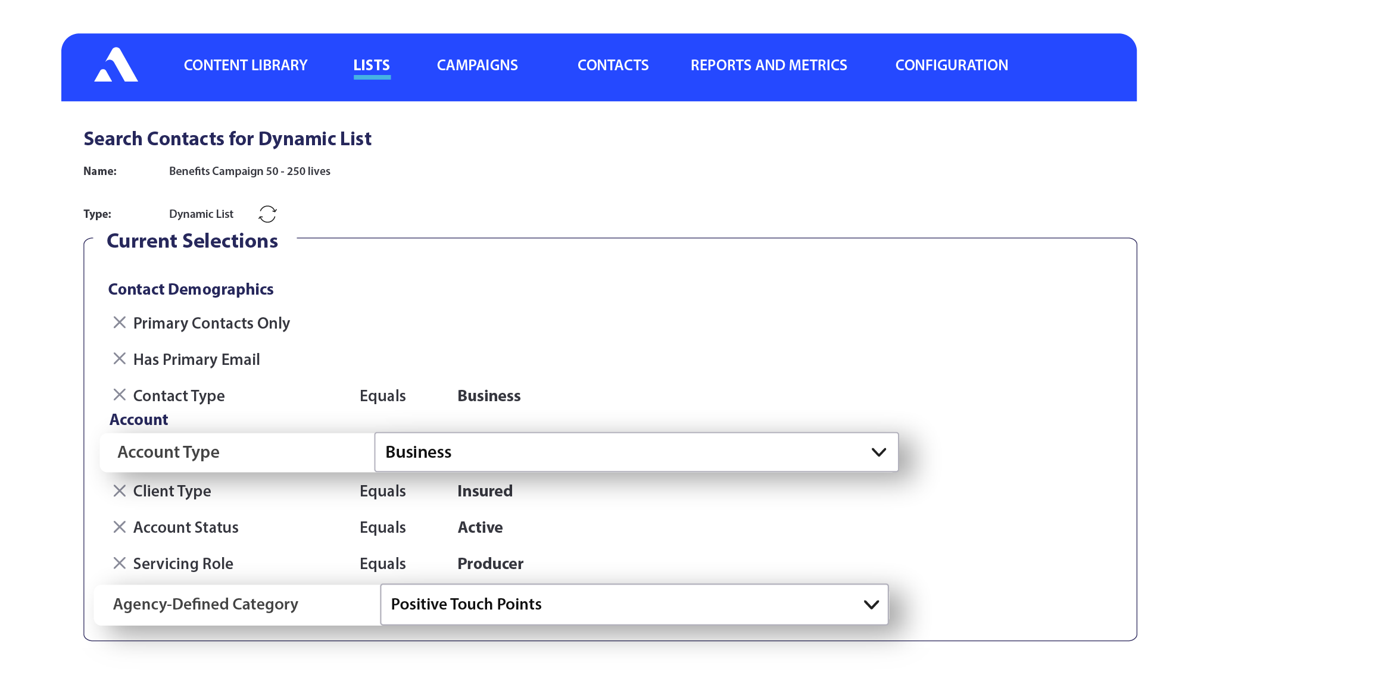Screen dimensions: 1391x700
Task: Click the Servicing Role label
Action: coord(183,564)
